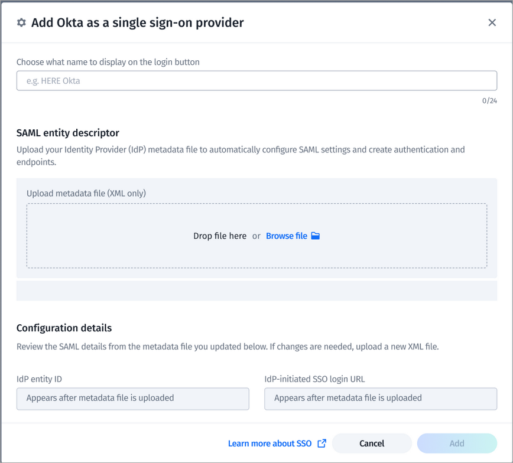Click the 'Drop file here' text
Viewport: 513px width, 463px height.
220,236
